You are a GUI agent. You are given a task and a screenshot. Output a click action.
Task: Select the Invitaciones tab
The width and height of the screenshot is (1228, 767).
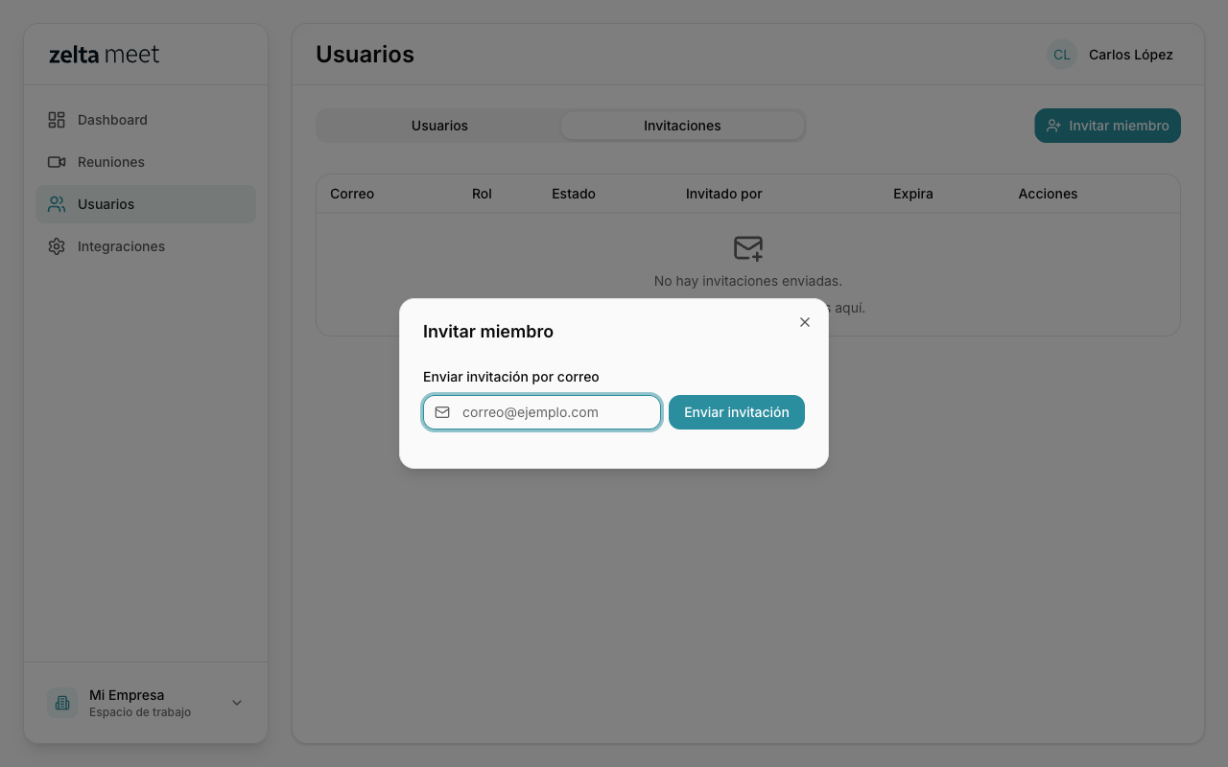[682, 126]
